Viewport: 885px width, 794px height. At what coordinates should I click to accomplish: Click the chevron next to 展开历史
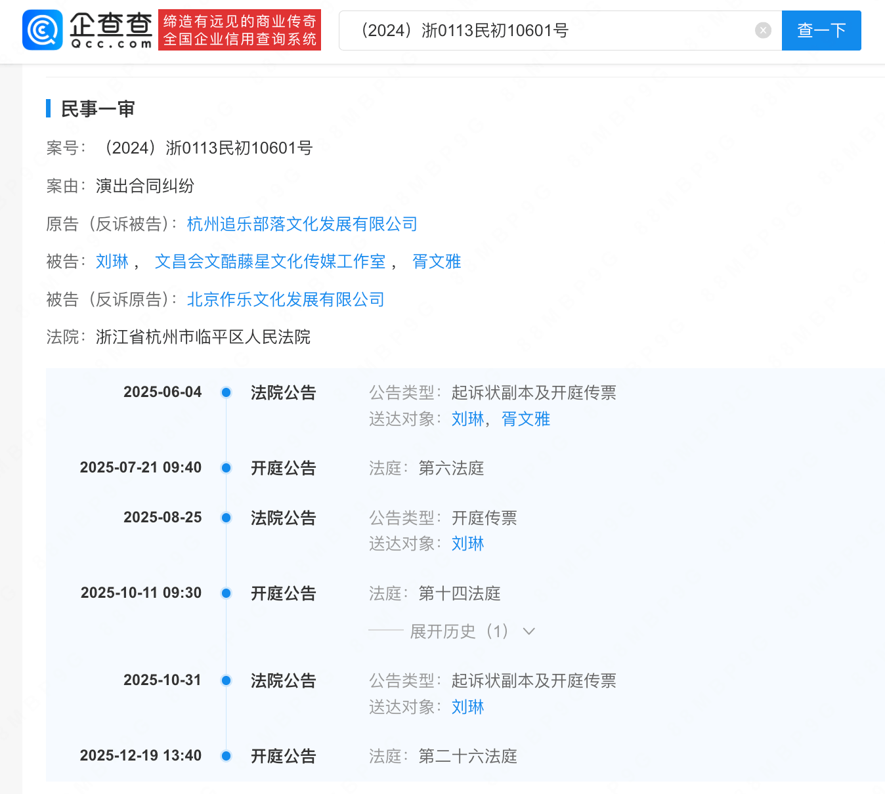[529, 631]
